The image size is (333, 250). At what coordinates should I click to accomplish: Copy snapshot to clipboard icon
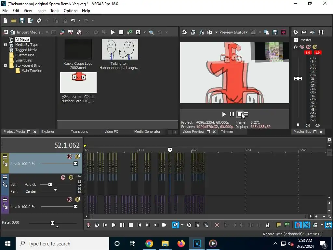(x=267, y=32)
